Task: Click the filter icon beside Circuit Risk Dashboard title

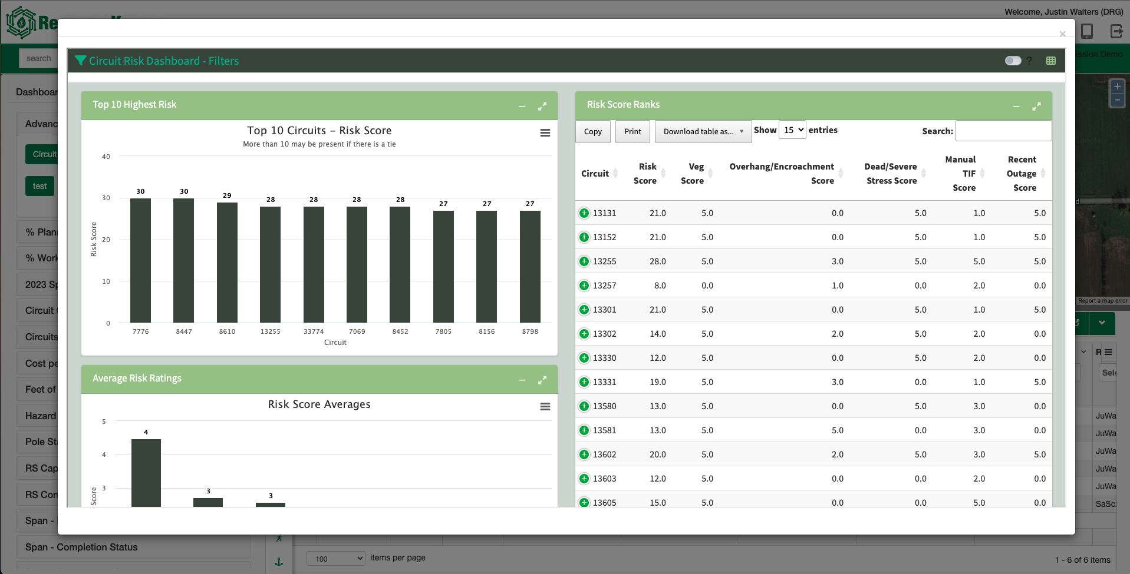Action: 81,61
